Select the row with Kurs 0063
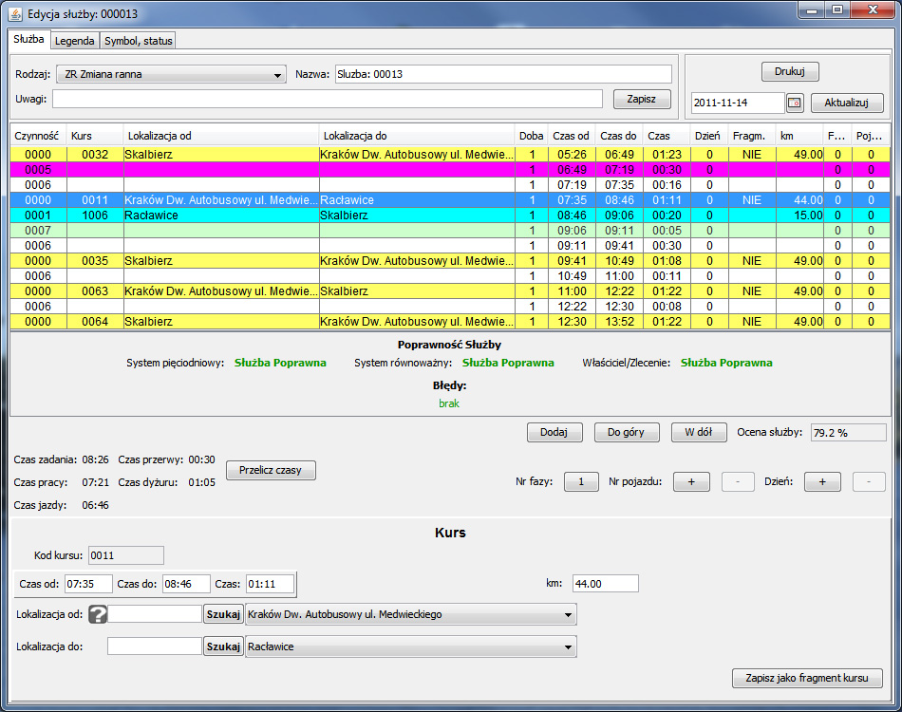Image resolution: width=902 pixels, height=712 pixels. coord(450,291)
